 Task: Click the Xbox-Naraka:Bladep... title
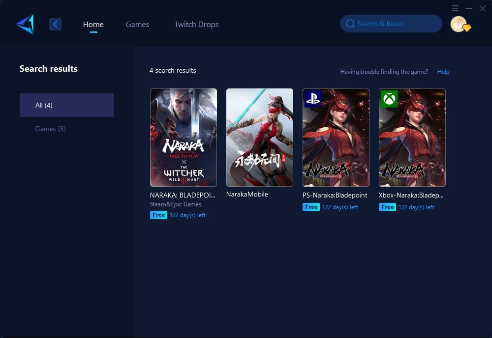click(411, 195)
